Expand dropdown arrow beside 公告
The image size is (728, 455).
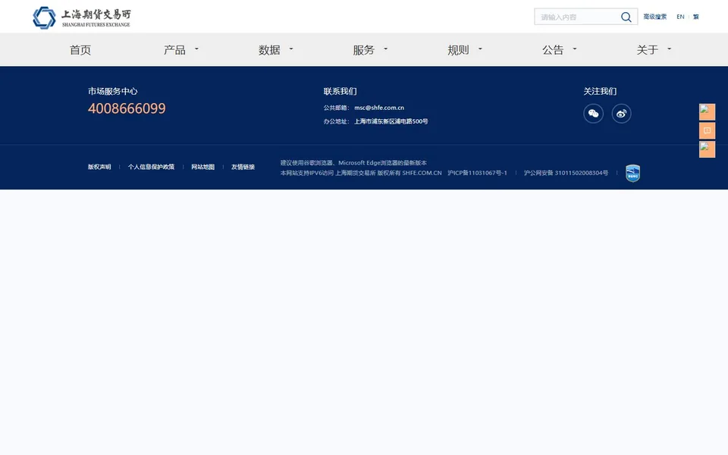click(574, 49)
